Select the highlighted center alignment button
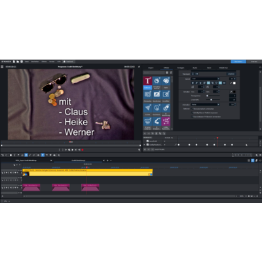Image resolution: width=262 pixels, height=262 pixels. coord(208,83)
